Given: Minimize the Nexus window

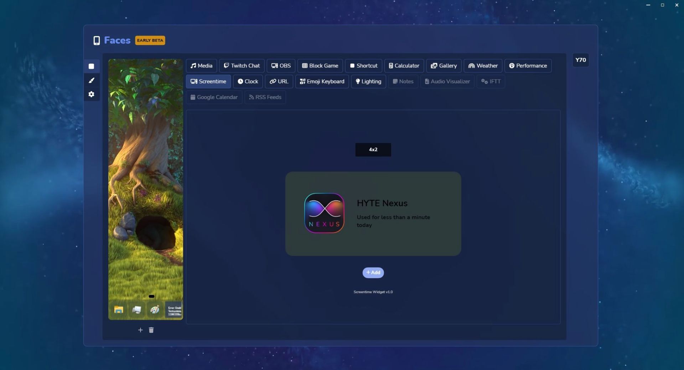Looking at the screenshot, I should [x=648, y=5].
